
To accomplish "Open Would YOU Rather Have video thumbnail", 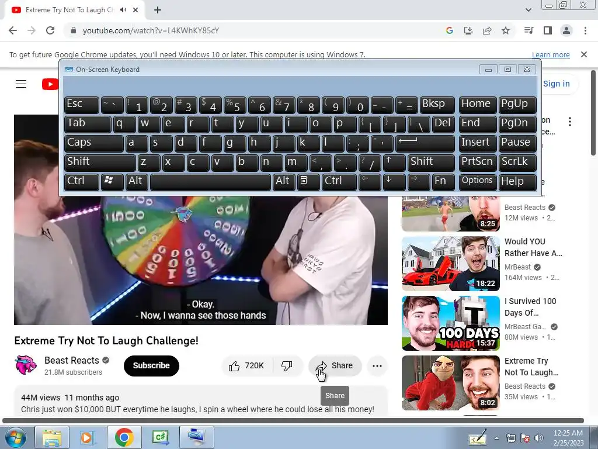I will coord(450,264).
